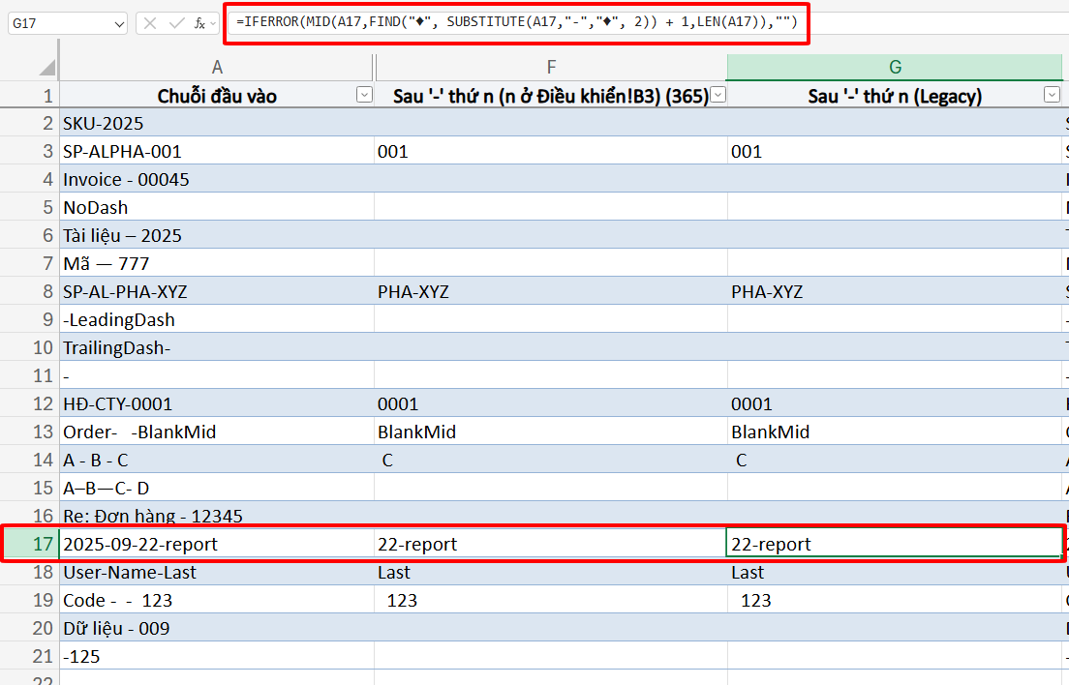Click the Cancel (X) formula bar icon
1069x685 pixels.
pyautogui.click(x=150, y=23)
